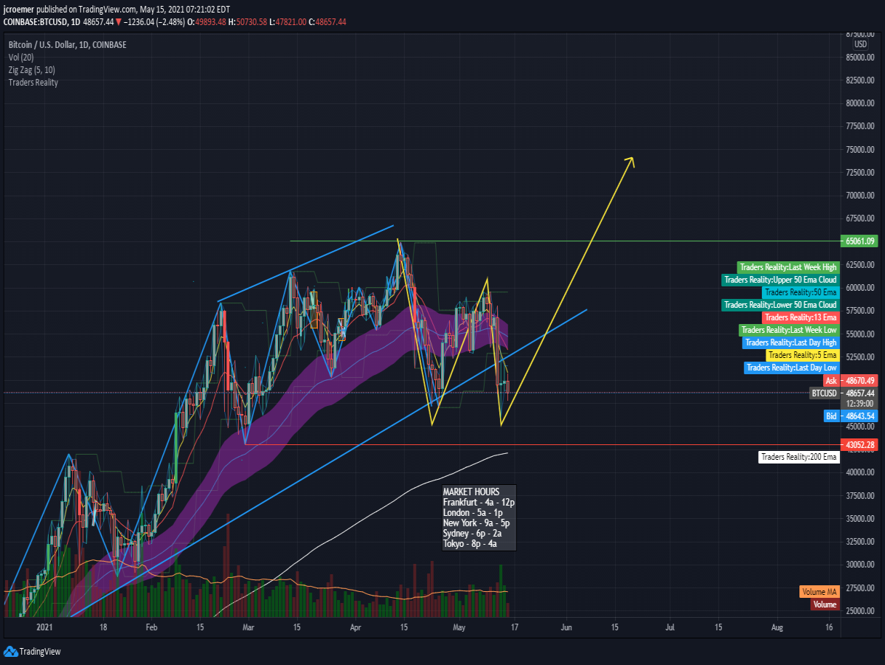Click the London - 5a - 1p line
The image size is (885, 665).
click(x=473, y=512)
